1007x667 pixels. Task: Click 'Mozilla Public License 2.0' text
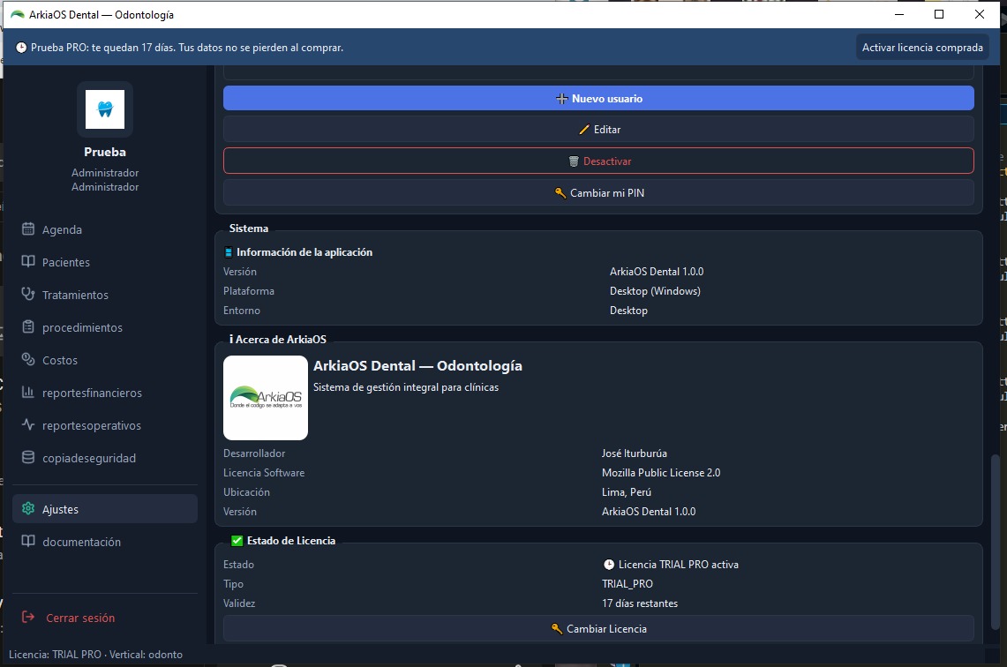click(x=661, y=473)
